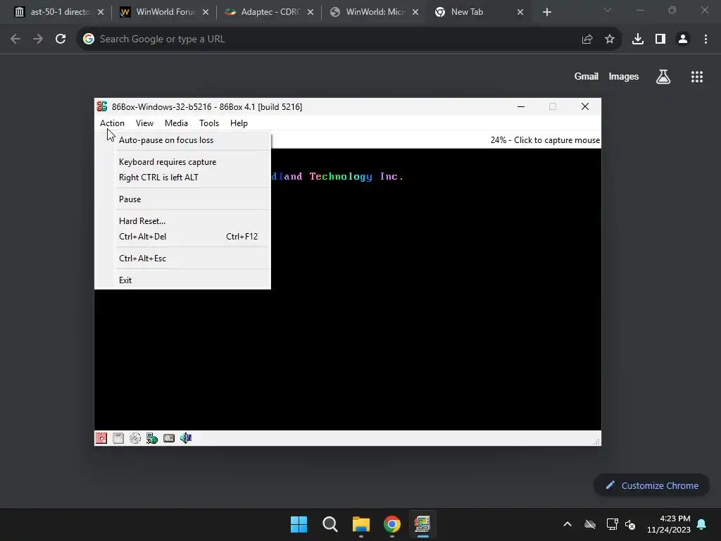The image size is (721, 541).
Task: Click Customize Chrome button
Action: [651, 485]
